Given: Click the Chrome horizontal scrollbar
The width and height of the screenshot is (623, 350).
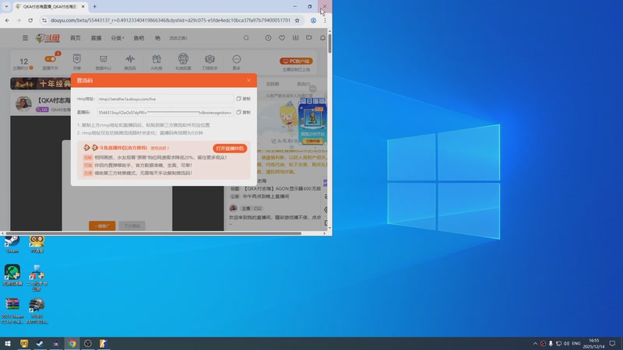Looking at the screenshot, I should pyautogui.click(x=153, y=233).
